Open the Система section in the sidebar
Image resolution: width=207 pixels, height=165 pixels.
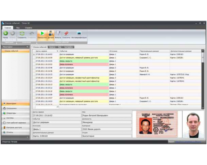16,118
